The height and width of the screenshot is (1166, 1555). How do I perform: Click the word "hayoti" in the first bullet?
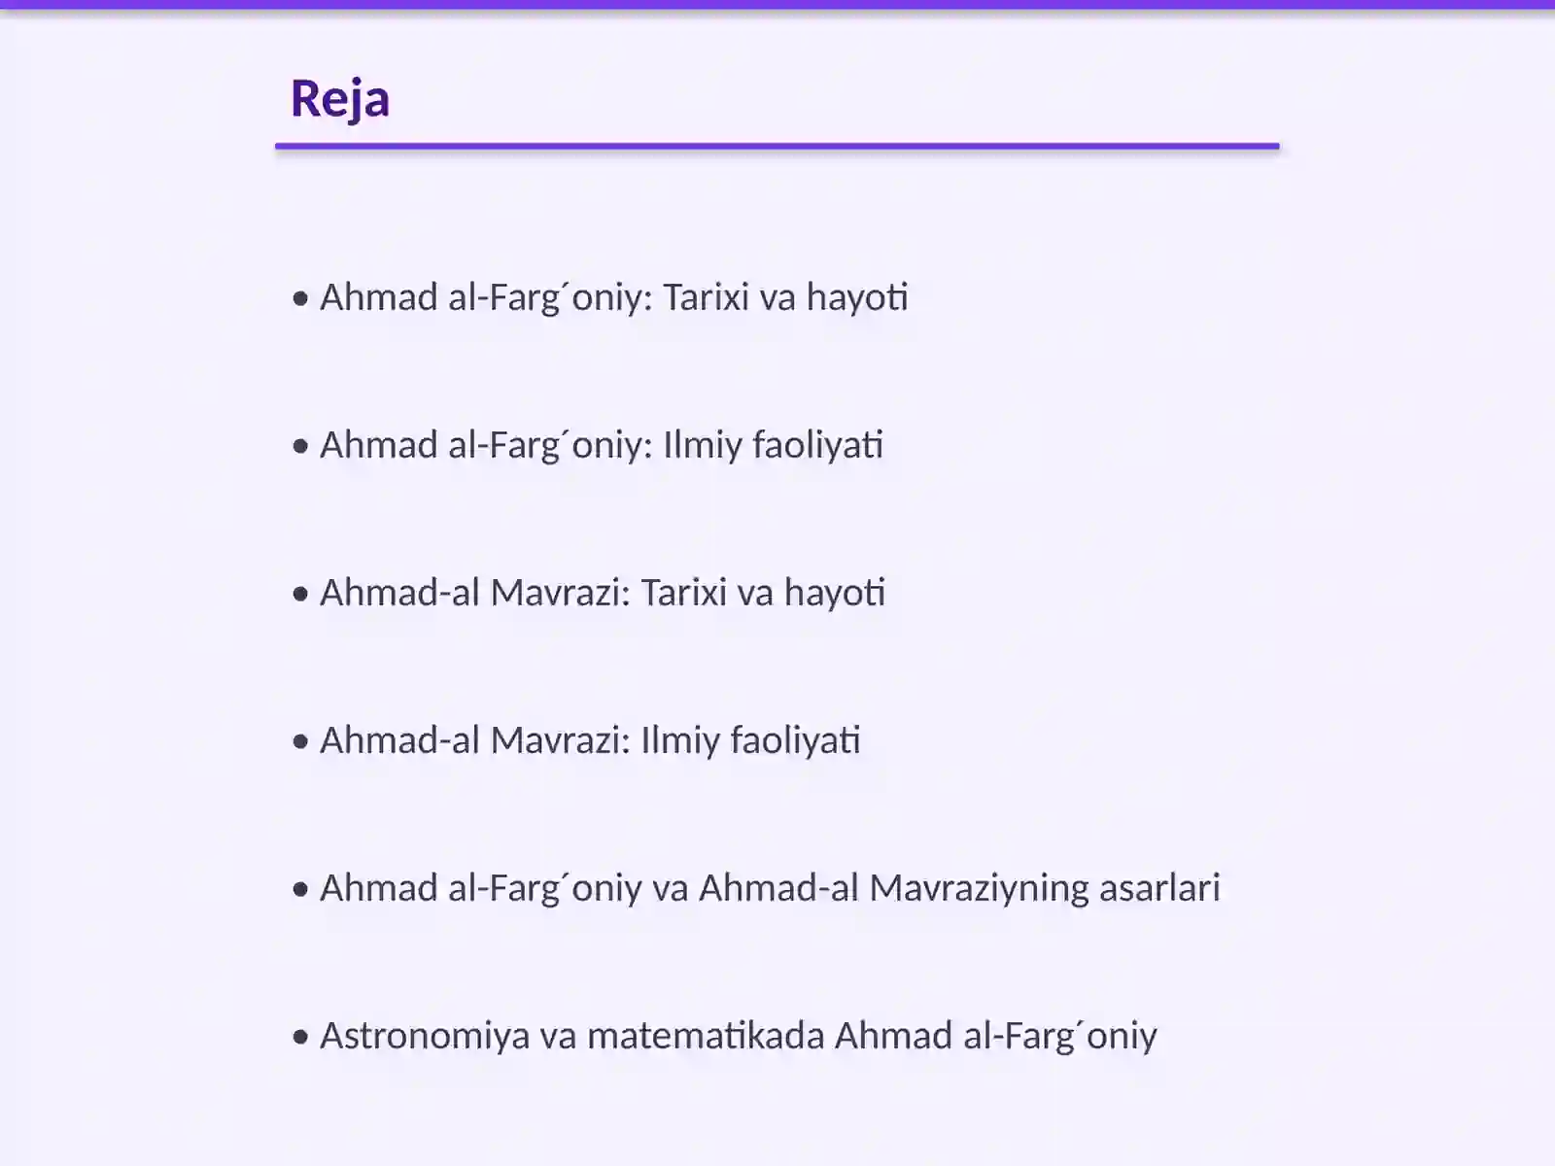coord(857,298)
